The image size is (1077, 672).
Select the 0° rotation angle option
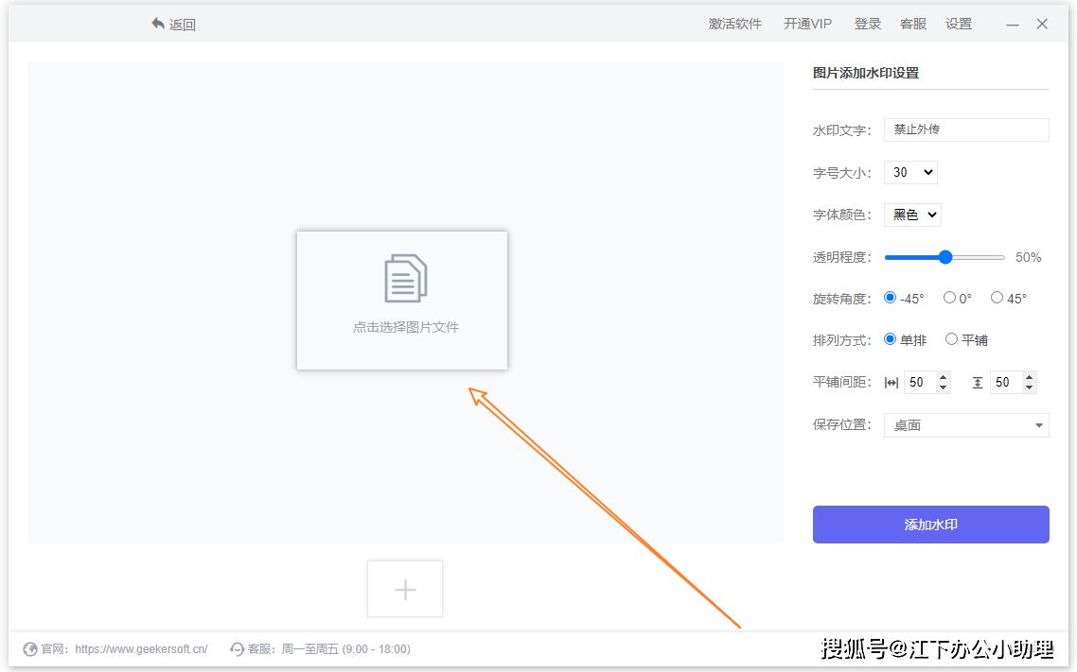pos(949,297)
